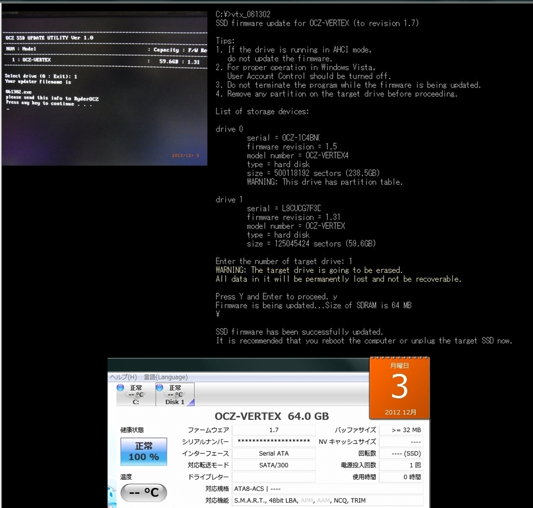Viewport: 533px width, 508px height.
Task: Click blue status orb of Disk 1
Action: click(x=159, y=387)
